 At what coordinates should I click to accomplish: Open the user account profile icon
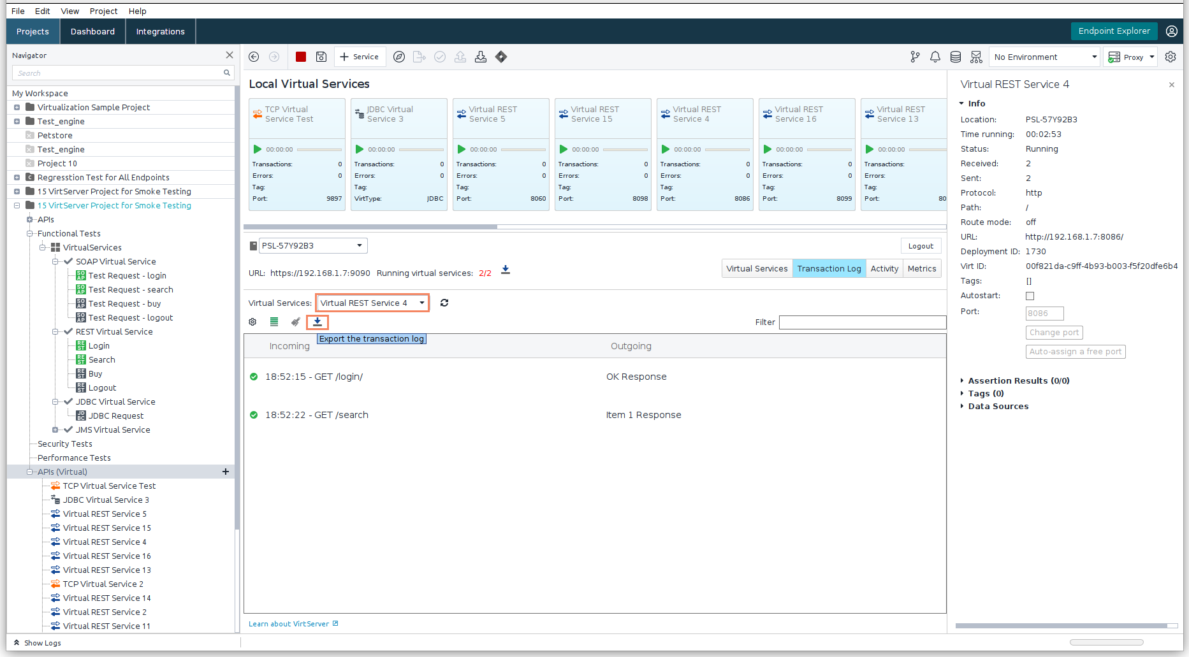[1172, 31]
